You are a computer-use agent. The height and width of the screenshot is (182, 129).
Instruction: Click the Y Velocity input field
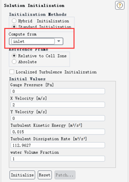pos(58,118)
